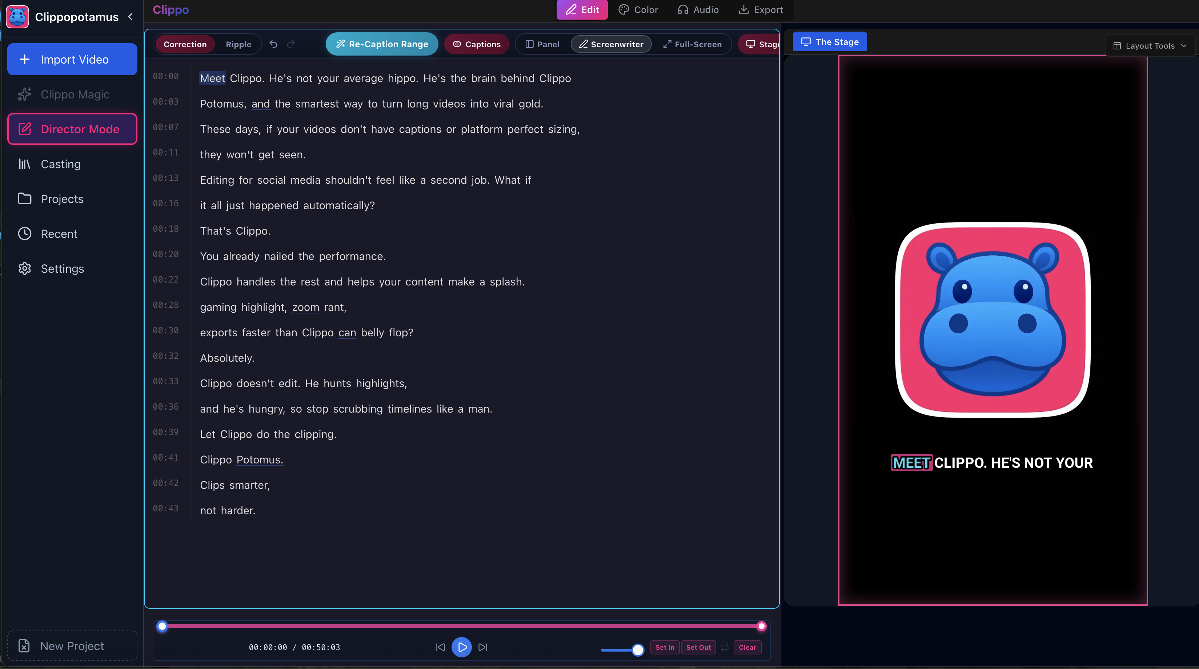1199x669 pixels.
Task: Open Clippo Magic
Action: [x=72, y=94]
